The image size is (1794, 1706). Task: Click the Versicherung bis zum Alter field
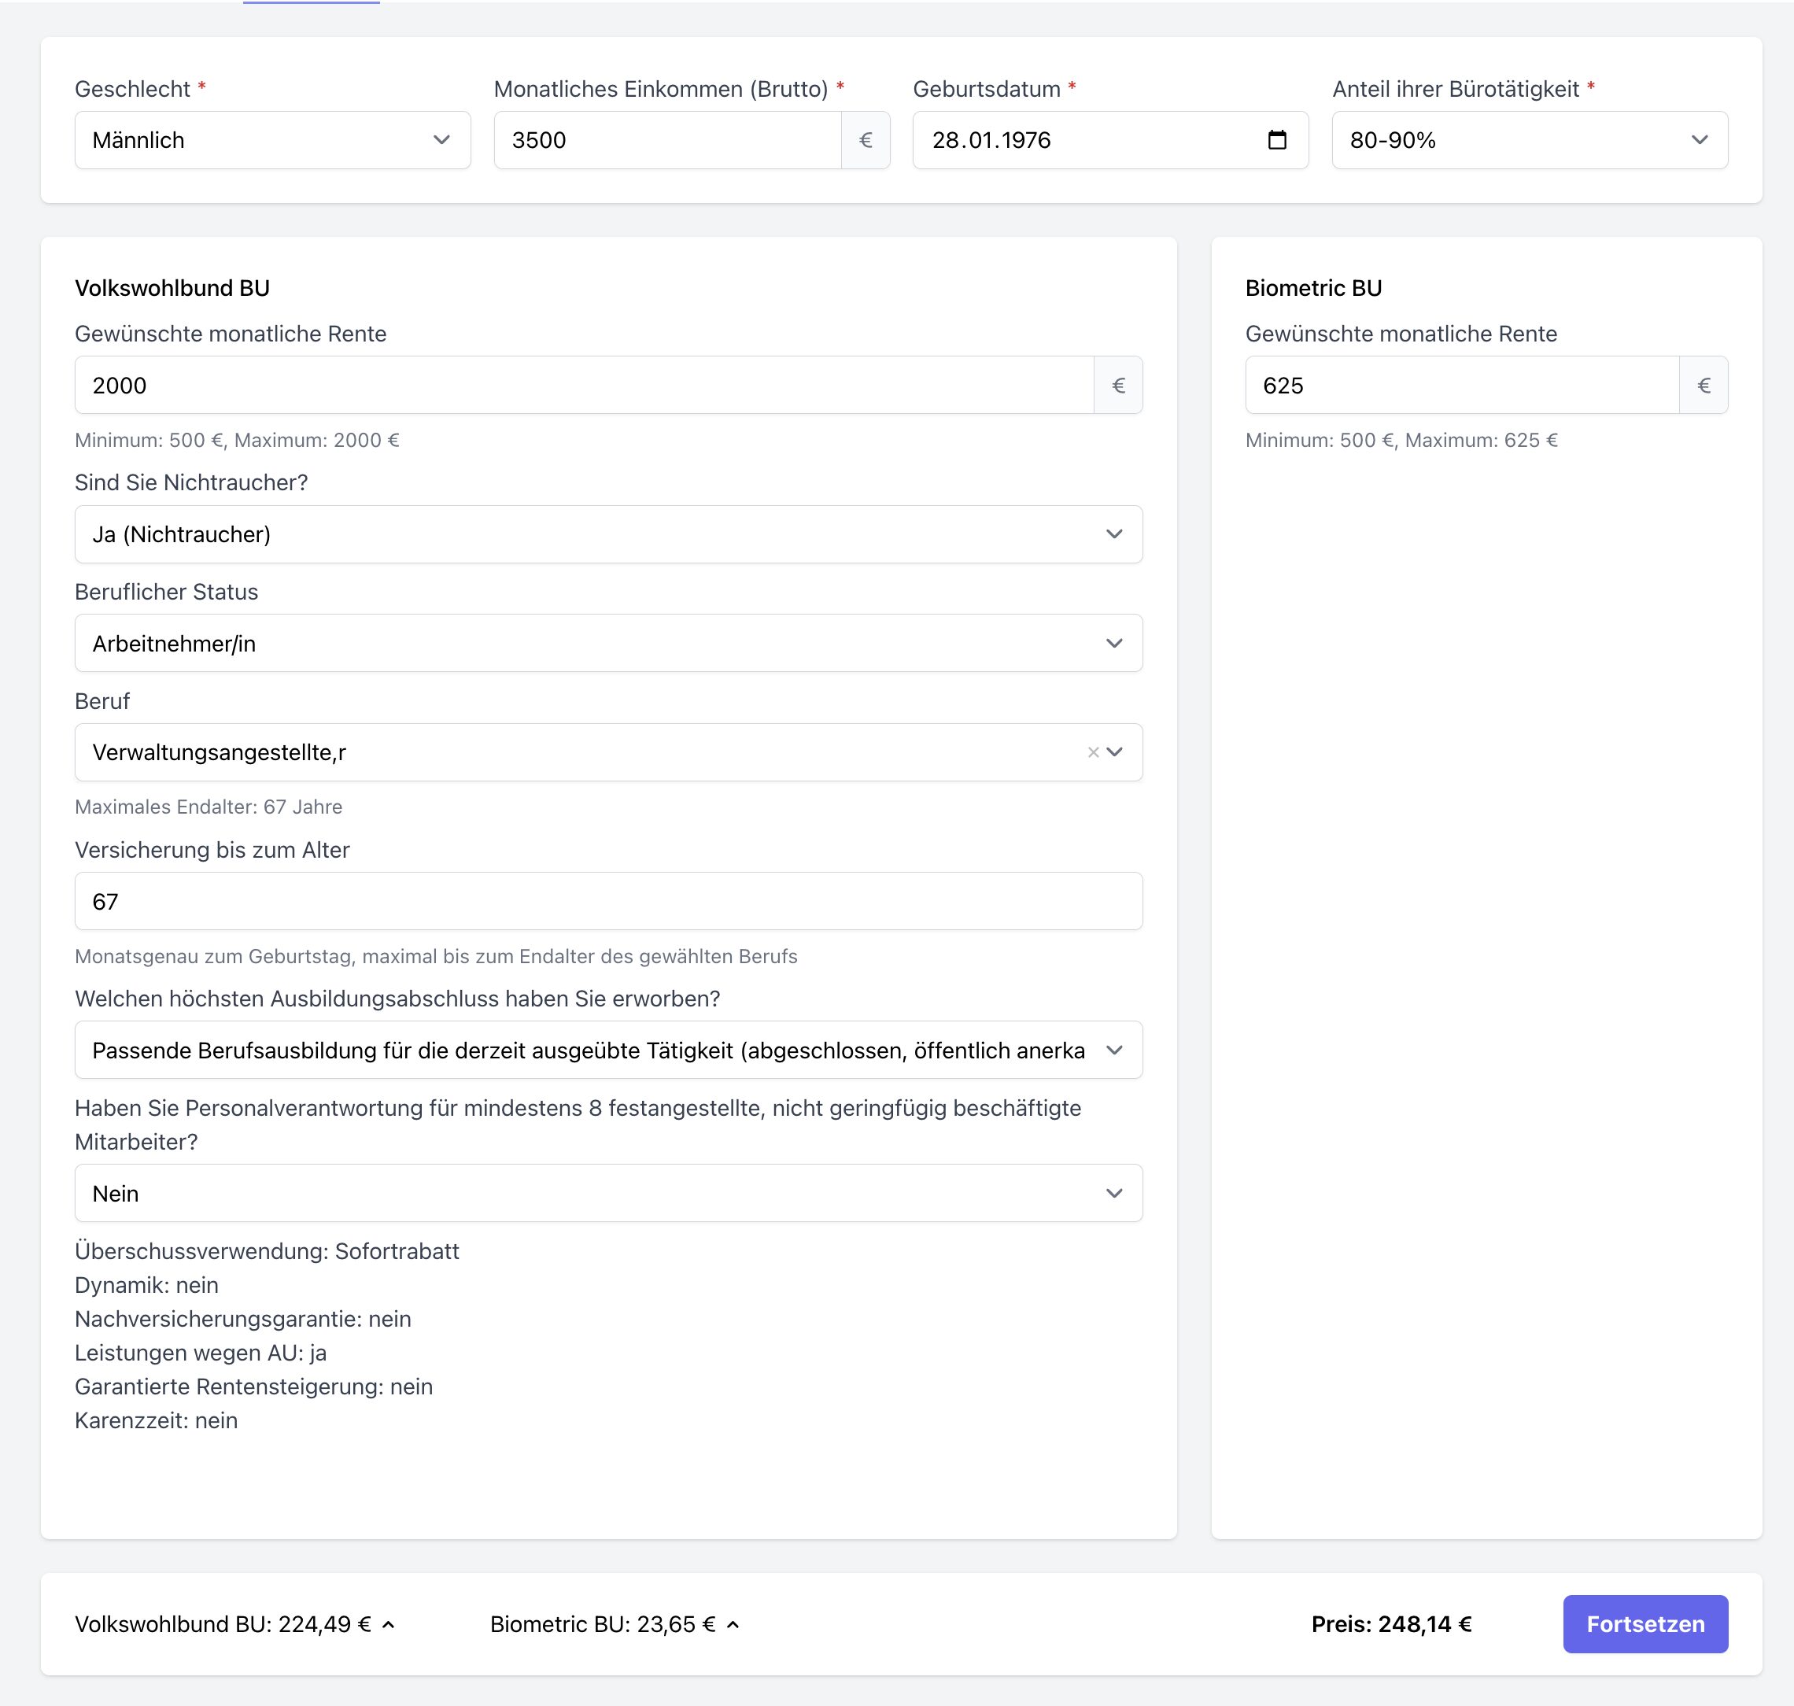[608, 901]
